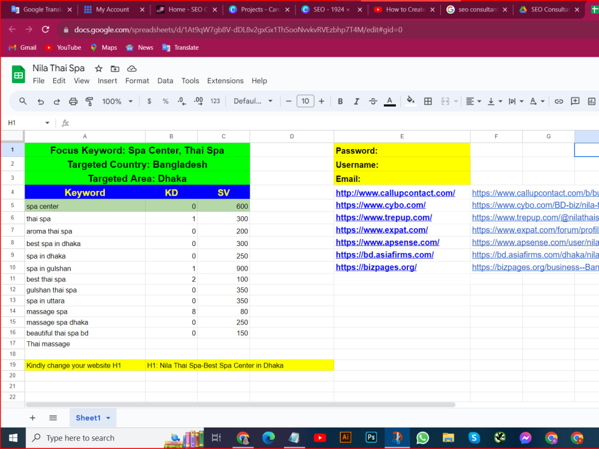Open the Extensions menu

[x=225, y=81]
